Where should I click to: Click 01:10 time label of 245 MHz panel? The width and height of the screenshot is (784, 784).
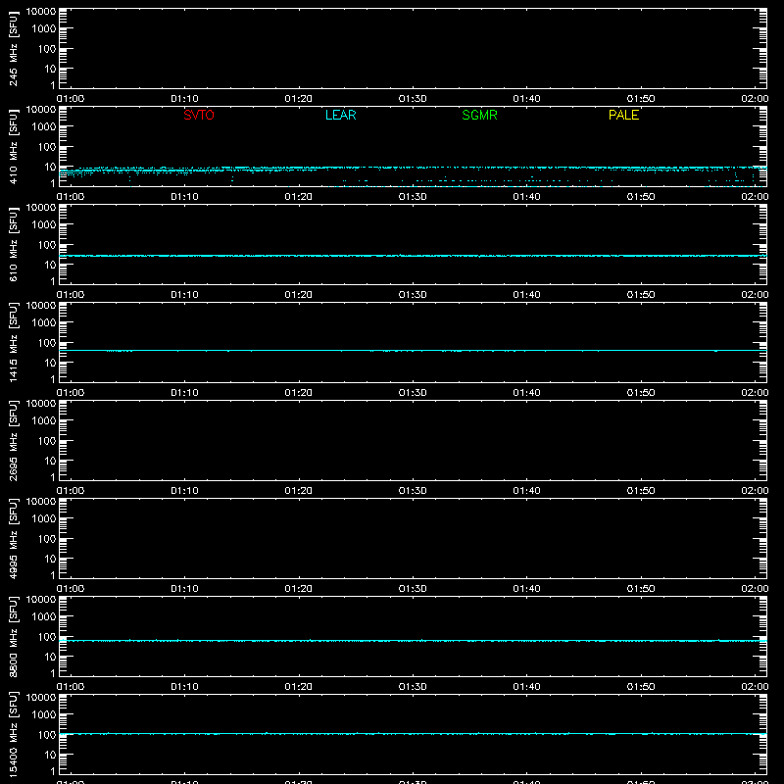[184, 99]
